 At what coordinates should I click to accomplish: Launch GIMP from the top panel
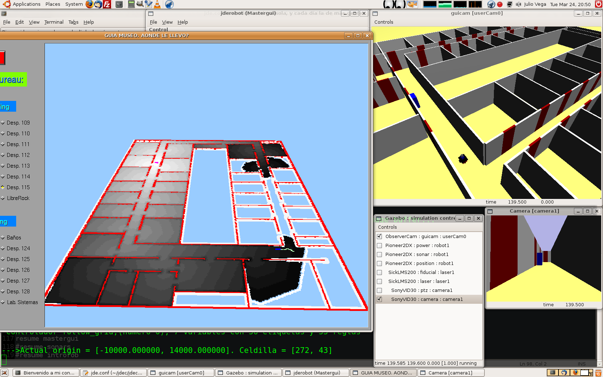[x=140, y=4]
